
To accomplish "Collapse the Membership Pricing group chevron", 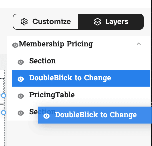I will point(138,44).
